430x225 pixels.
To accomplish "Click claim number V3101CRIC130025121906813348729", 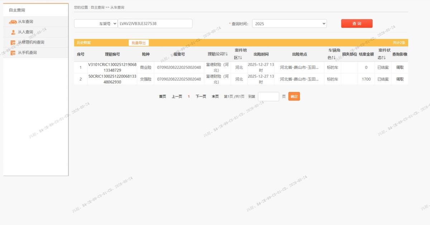I will (112, 67).
